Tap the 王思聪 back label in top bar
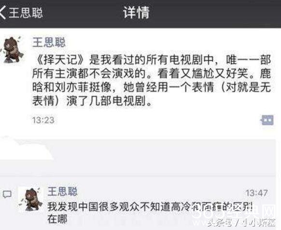 [26, 13]
